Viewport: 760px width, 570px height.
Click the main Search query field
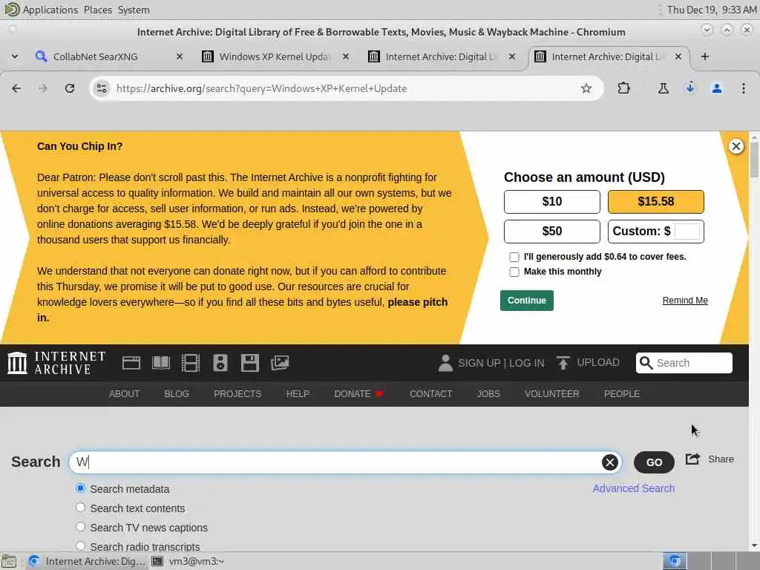pos(345,462)
